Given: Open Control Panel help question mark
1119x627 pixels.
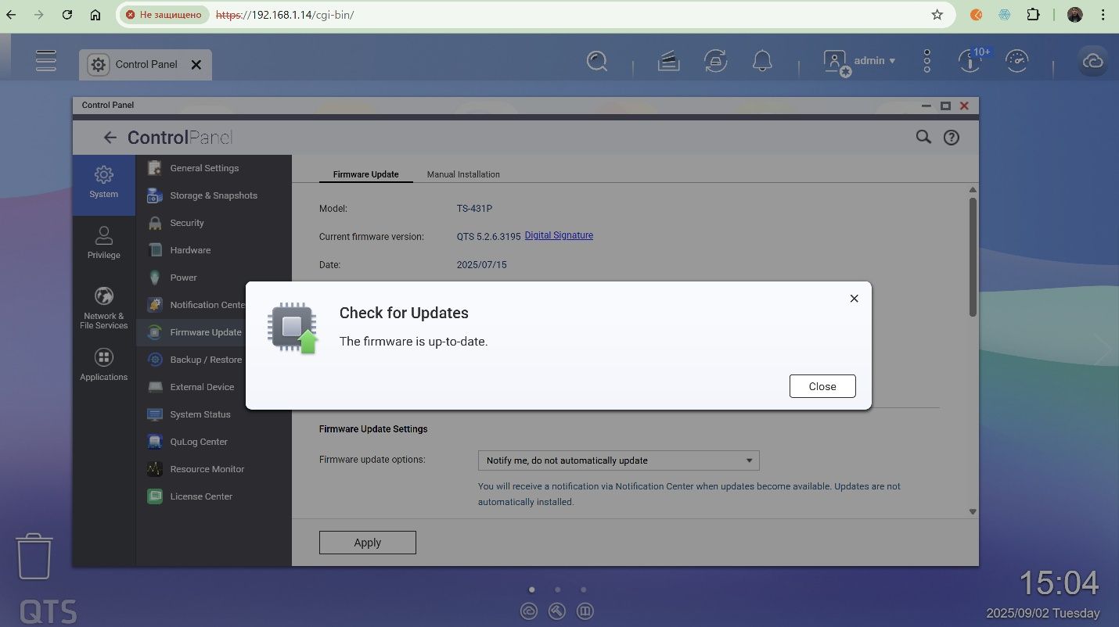Looking at the screenshot, I should [951, 138].
